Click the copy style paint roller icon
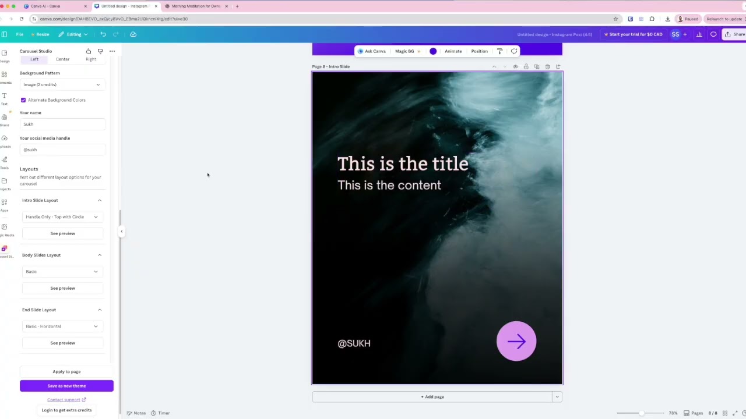Viewport: 746px width, 419px height. click(x=499, y=51)
